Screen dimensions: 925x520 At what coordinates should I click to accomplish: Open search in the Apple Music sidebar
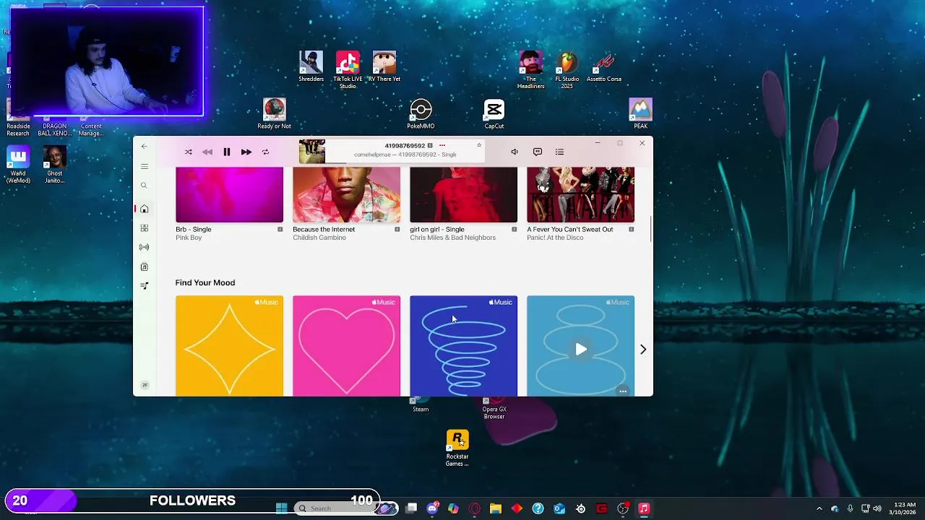[x=144, y=186]
